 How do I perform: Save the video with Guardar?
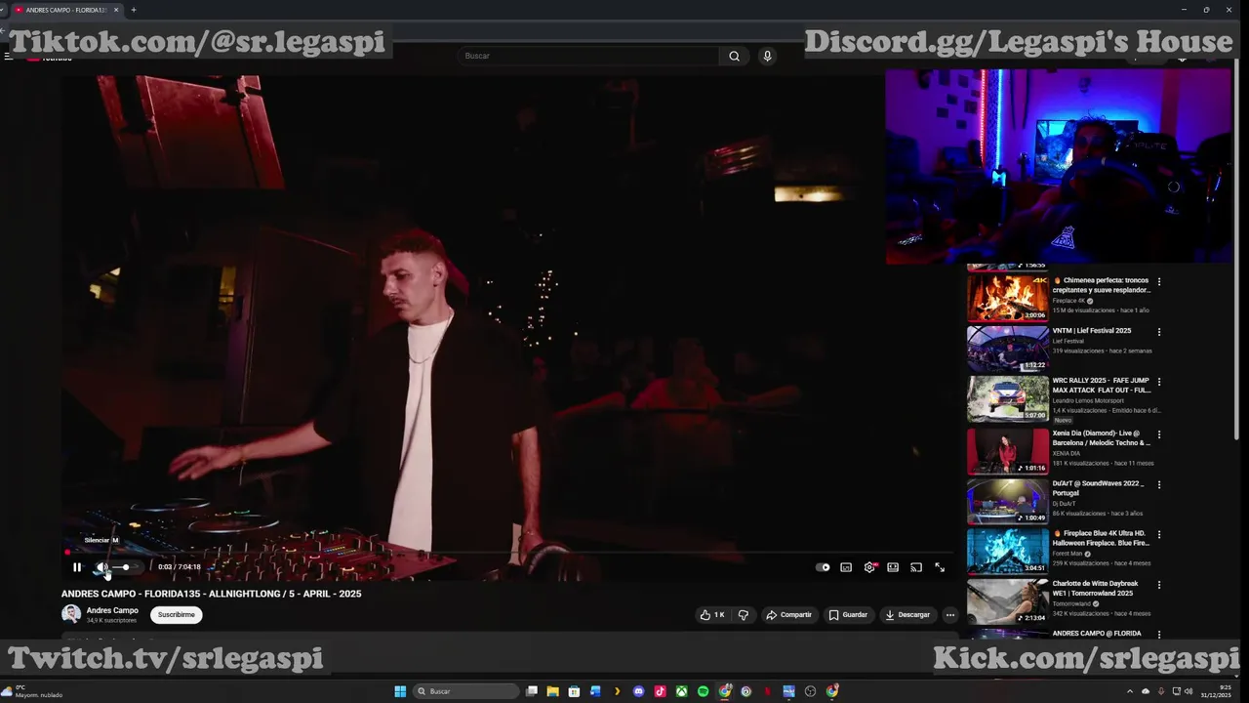[x=848, y=615]
